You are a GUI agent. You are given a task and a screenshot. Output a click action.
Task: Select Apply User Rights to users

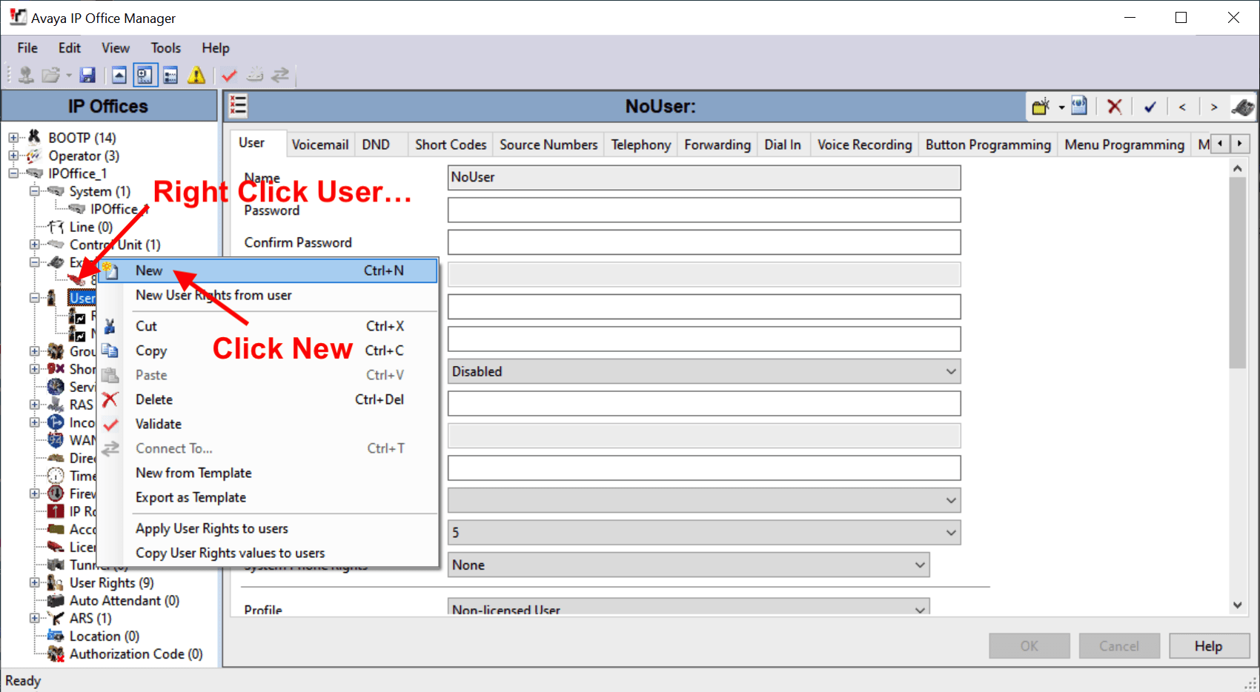point(268,528)
